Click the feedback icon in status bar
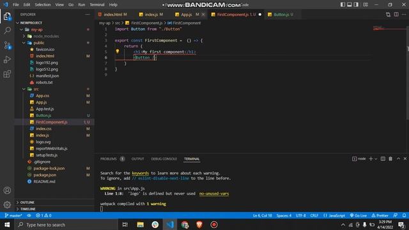 [x=396, y=215]
